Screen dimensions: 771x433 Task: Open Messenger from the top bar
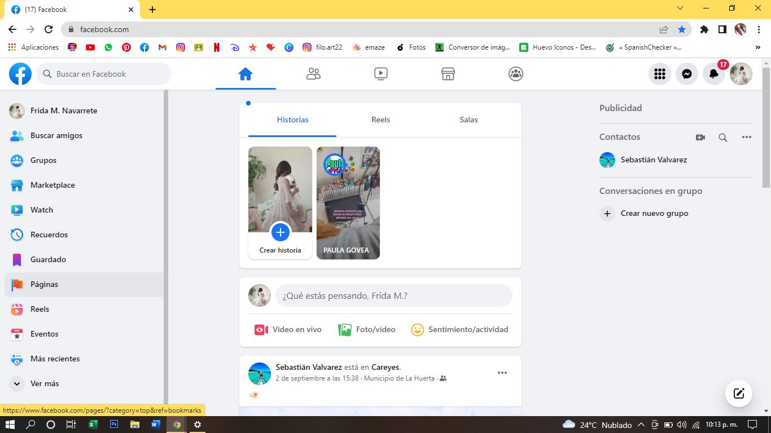click(687, 74)
